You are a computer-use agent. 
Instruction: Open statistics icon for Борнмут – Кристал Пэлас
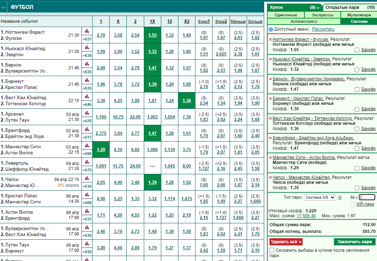coord(87,80)
